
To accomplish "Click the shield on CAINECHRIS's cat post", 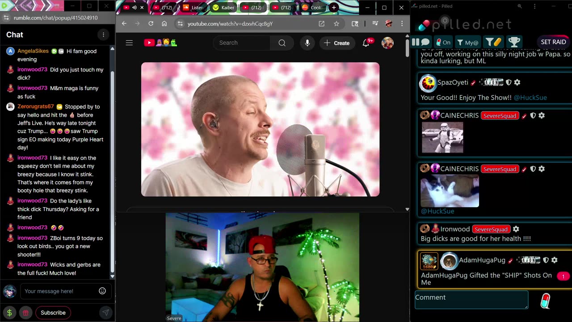I will click(x=533, y=169).
